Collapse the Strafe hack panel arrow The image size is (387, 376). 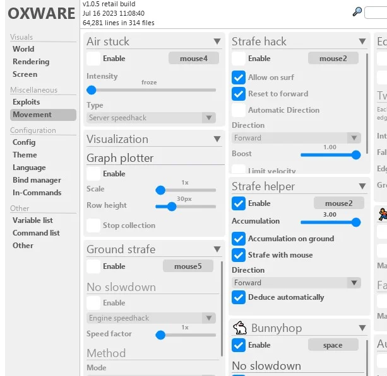click(x=362, y=42)
